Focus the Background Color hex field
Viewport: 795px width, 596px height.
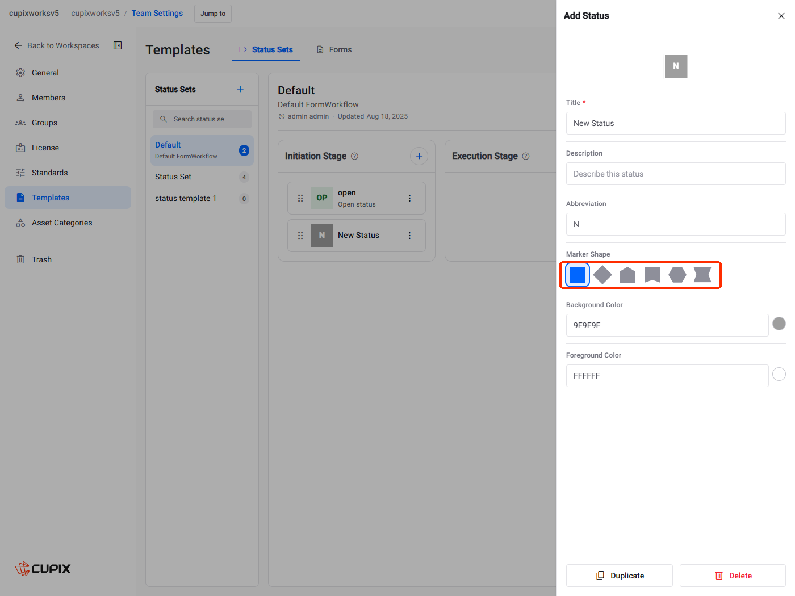coord(667,325)
